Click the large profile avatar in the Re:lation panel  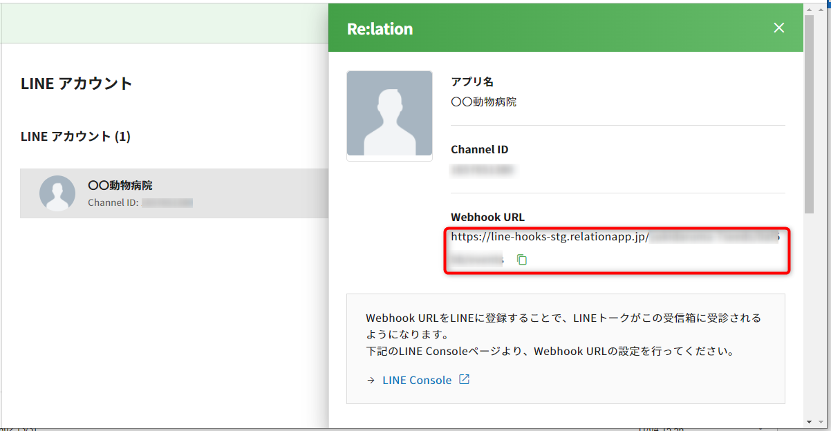click(x=389, y=115)
